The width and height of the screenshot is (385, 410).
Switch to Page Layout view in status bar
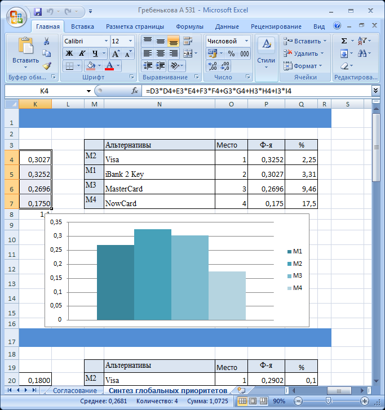[x=253, y=400]
